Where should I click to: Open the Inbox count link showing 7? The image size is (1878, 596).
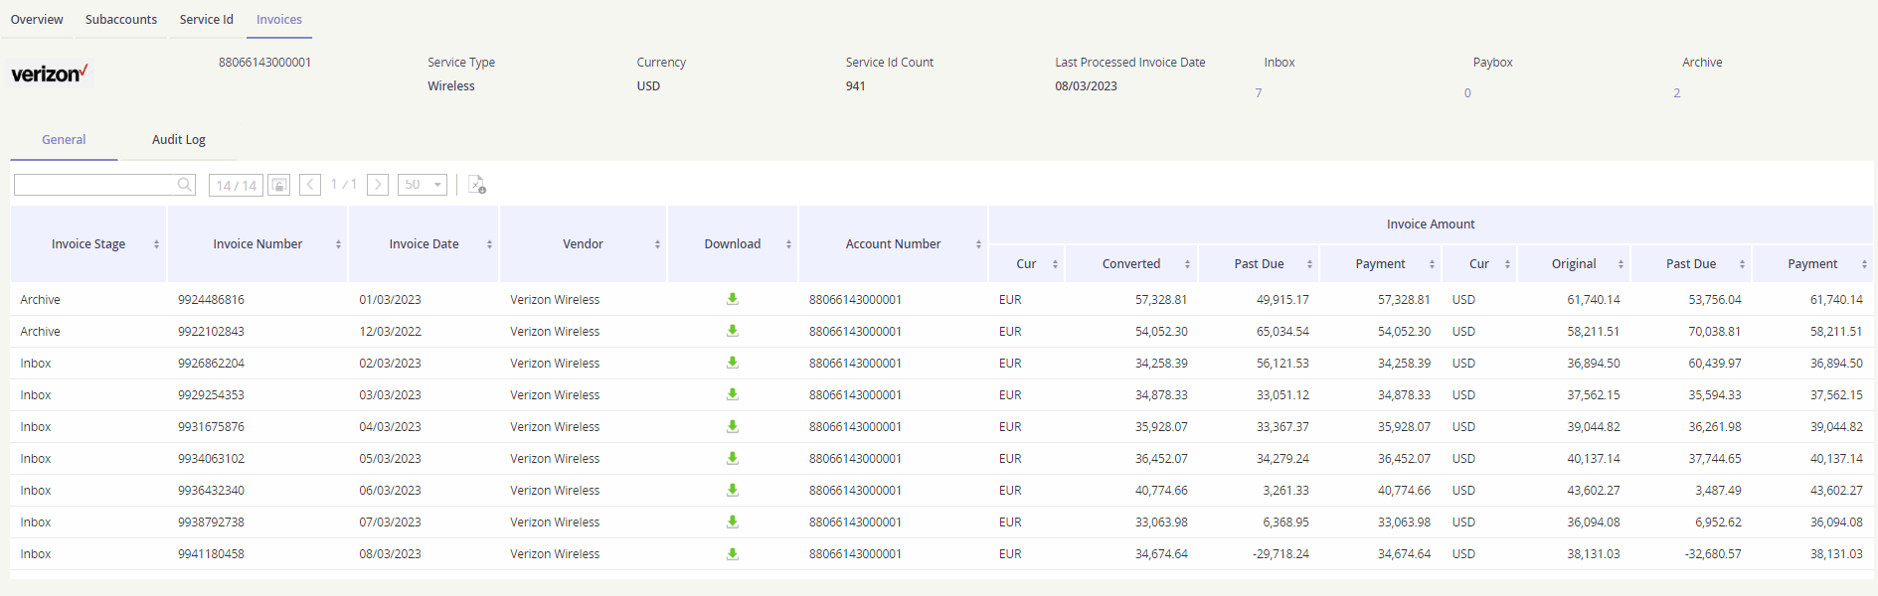coord(1259,93)
